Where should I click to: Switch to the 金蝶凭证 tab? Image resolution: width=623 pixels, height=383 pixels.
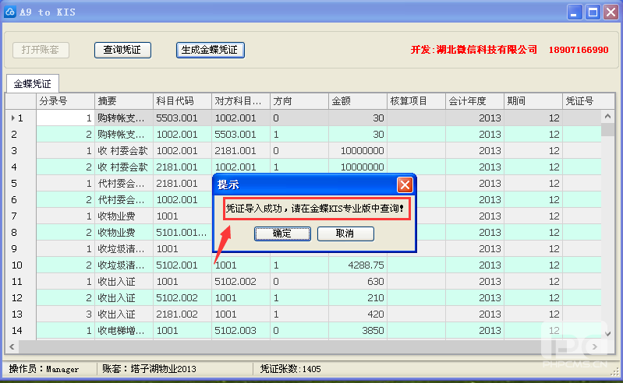33,84
